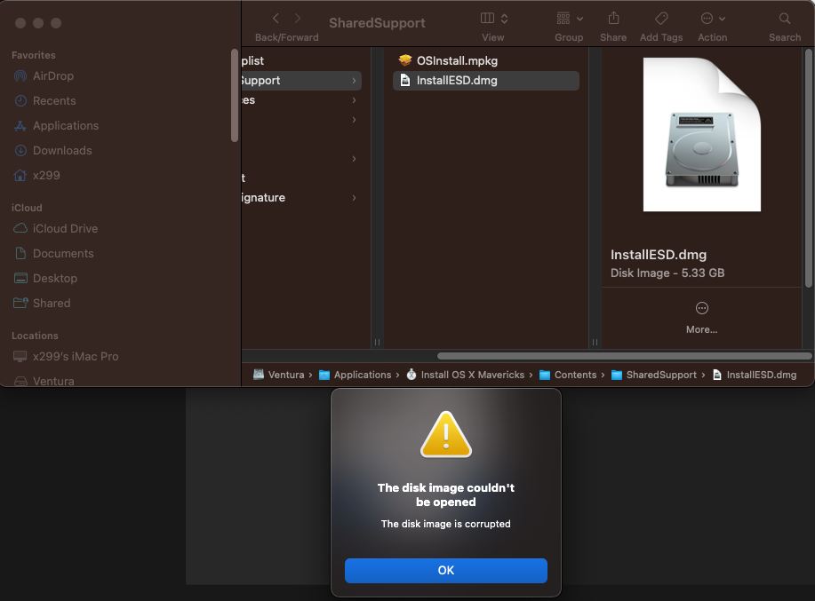Click the InstallESD.dmg title in preview pane
815x601 pixels.
[x=659, y=255]
